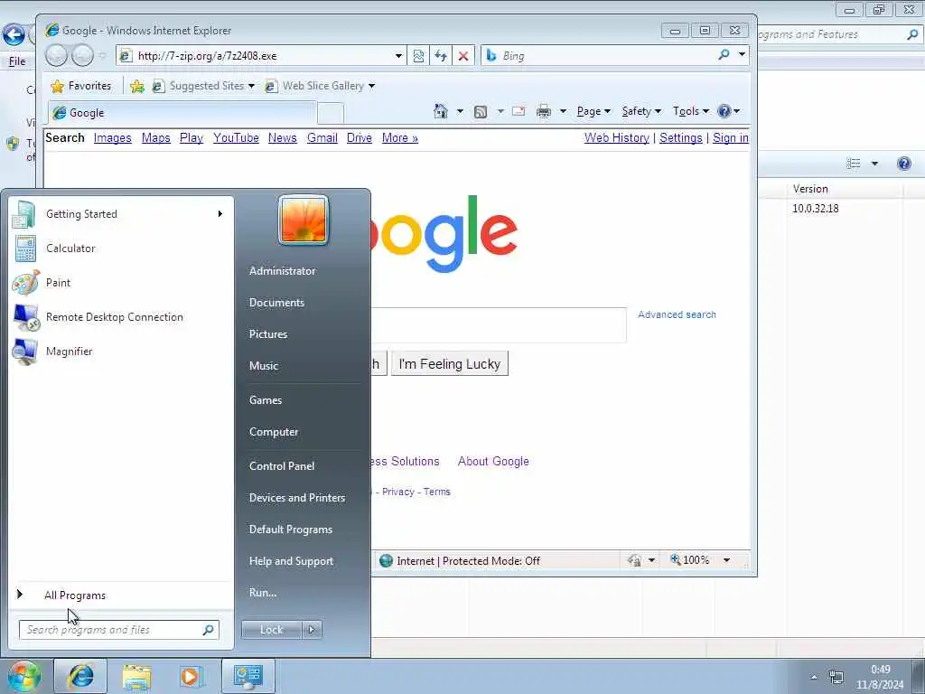Open change view dropdown in Programs window
This screenshot has width=925, height=694.
click(874, 164)
